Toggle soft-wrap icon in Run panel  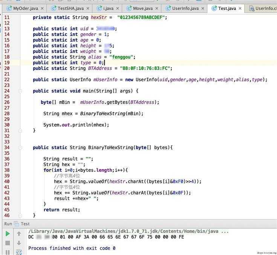pos(19,252)
